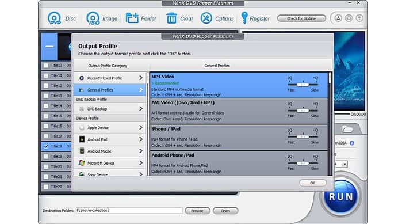Open the Android Mobile category label
The image size is (402, 224).
coord(99,151)
